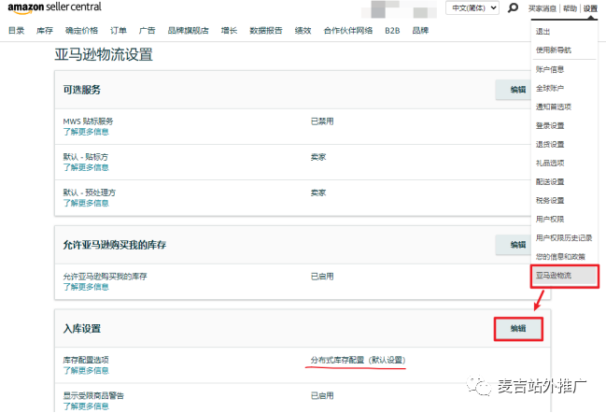Open the 品牌旗舰店 menu

click(189, 31)
